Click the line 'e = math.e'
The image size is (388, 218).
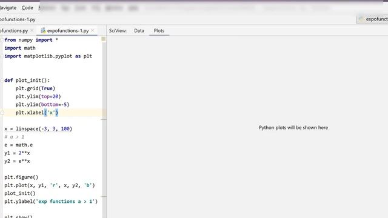click(18, 145)
